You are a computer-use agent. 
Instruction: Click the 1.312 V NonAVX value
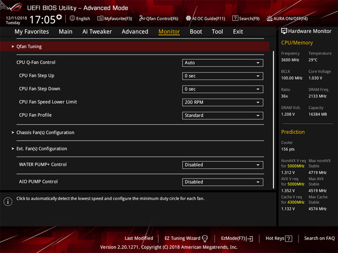[288, 172]
